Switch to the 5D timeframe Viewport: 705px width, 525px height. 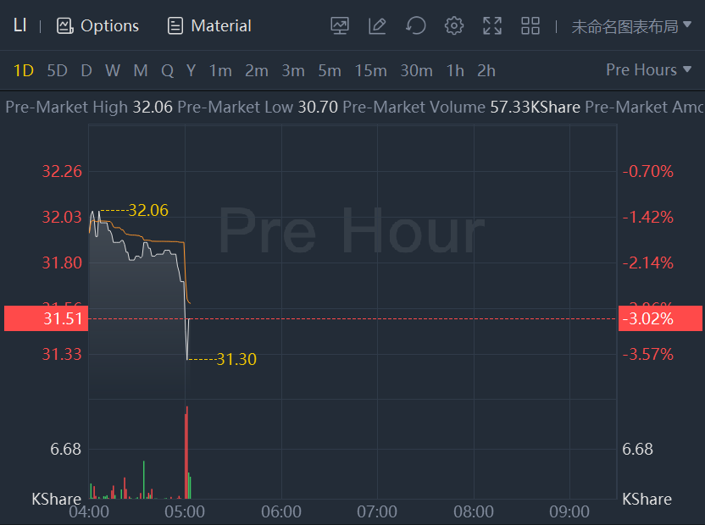(x=57, y=70)
